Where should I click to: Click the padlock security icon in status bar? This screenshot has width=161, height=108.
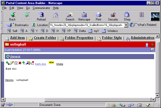pyautogui.click(x=3, y=105)
